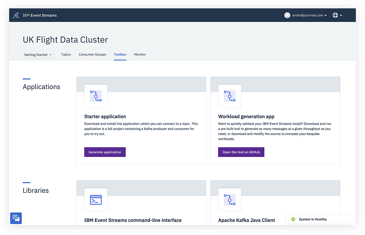The height and width of the screenshot is (235, 365).
Task: Click the Starter application flow icon
Action: pos(96,96)
